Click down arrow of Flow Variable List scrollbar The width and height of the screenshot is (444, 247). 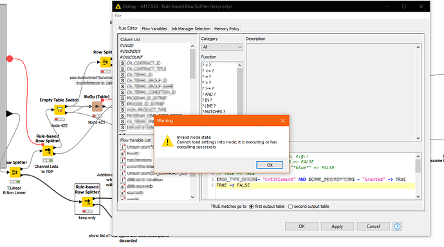[x=192, y=197]
